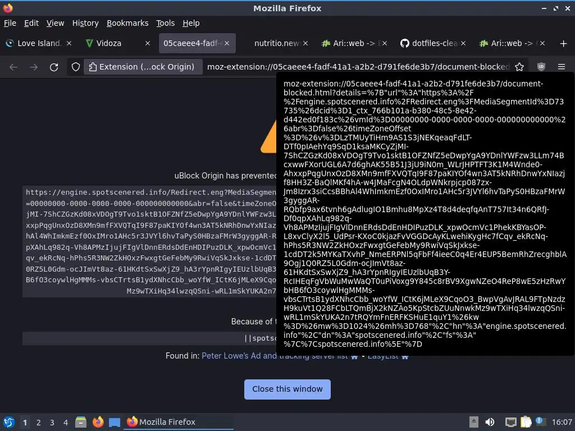Bookmark this page with star icon
This screenshot has width=575, height=431.
pyautogui.click(x=519, y=67)
